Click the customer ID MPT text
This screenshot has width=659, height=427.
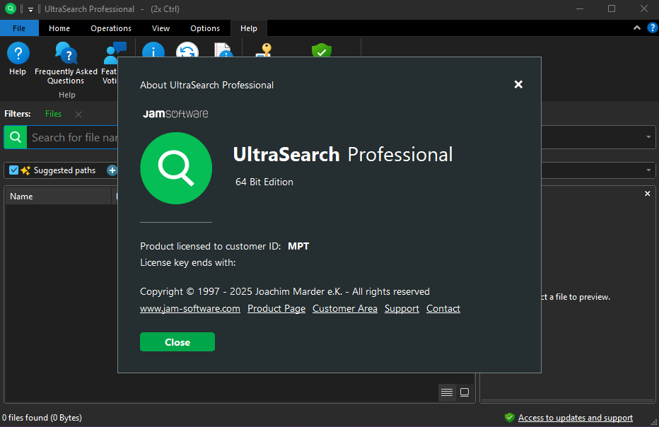298,246
